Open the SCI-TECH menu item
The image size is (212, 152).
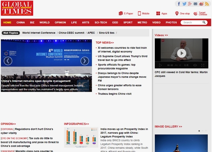[101, 22]
